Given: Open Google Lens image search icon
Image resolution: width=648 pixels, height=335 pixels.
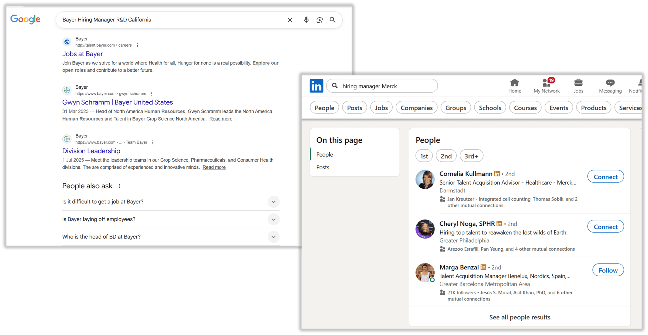Looking at the screenshot, I should point(319,20).
